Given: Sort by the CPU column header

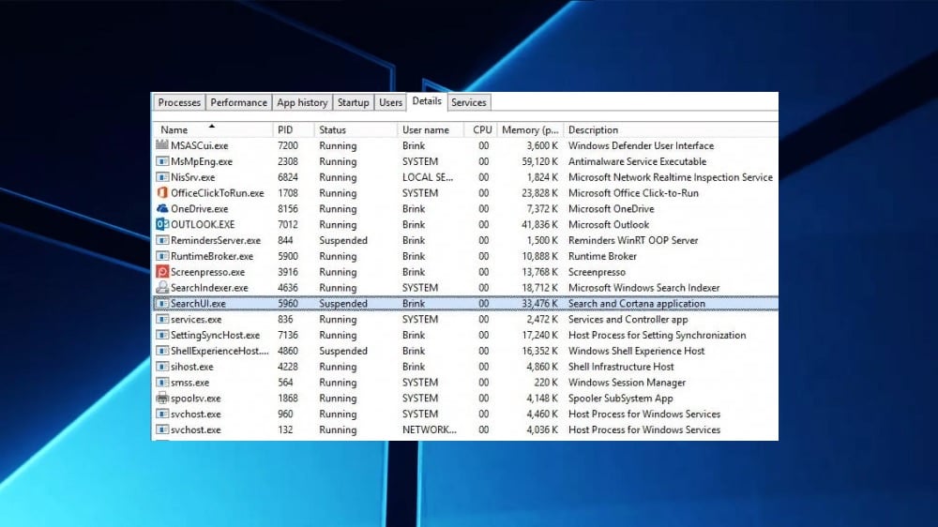Looking at the screenshot, I should (481, 129).
